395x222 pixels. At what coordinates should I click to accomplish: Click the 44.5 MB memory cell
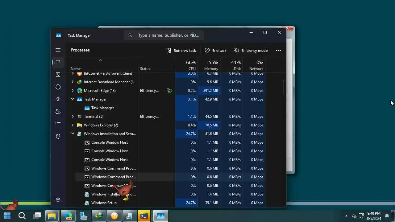click(209, 117)
